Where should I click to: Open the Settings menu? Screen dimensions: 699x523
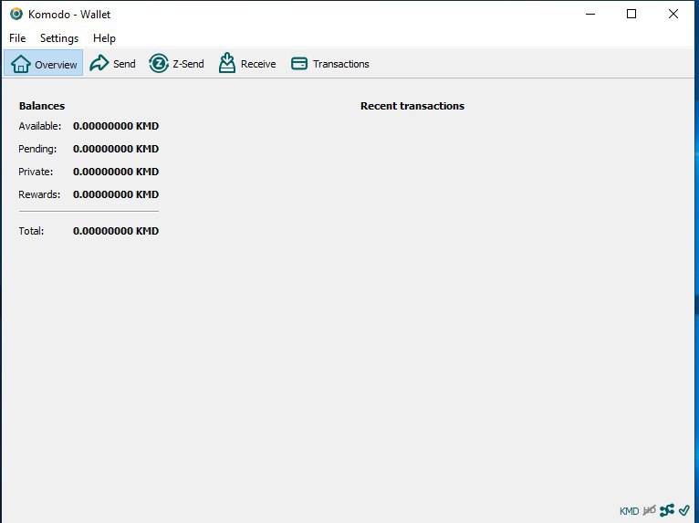pos(59,38)
